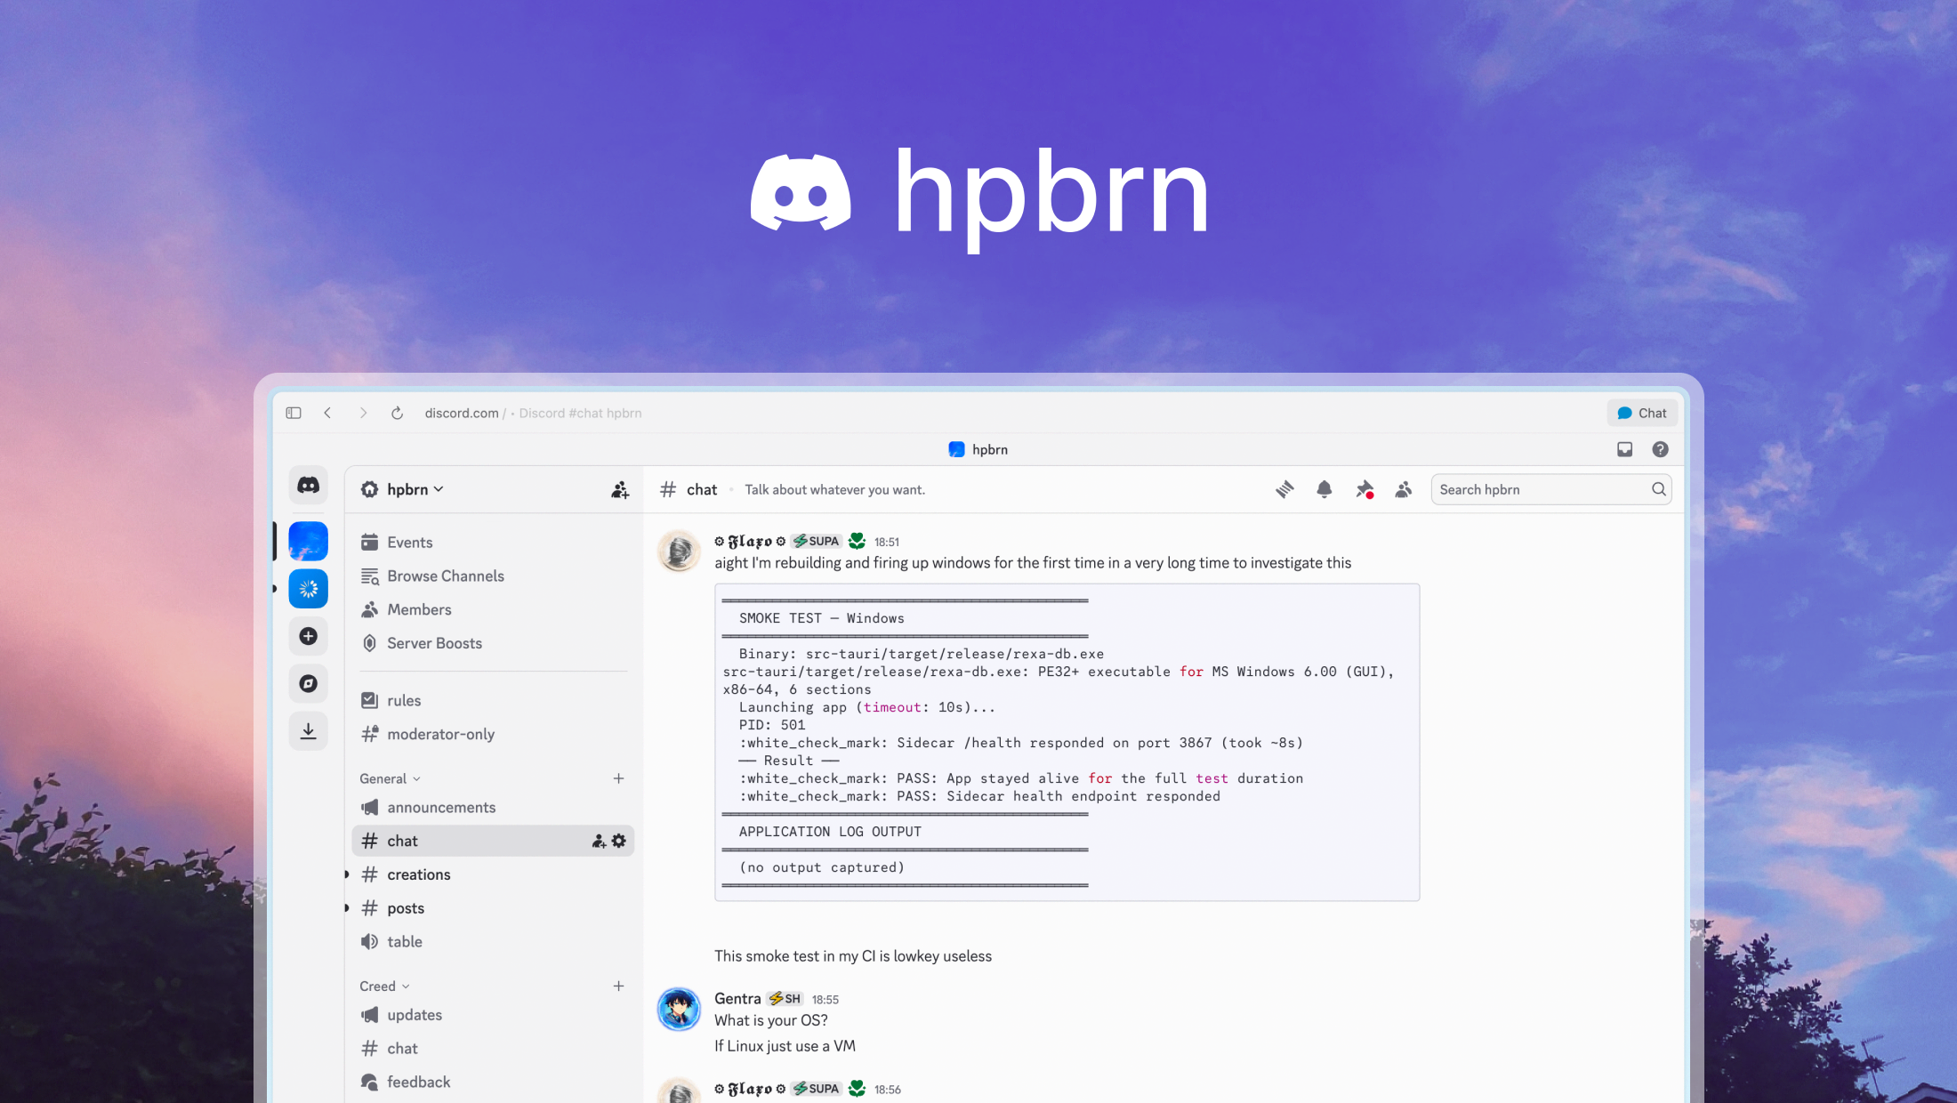Open the feedback forum channel

tap(493, 1083)
